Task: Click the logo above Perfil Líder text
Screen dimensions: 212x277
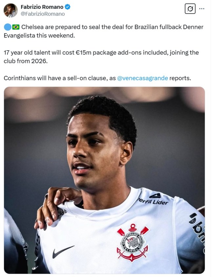Action: point(155,196)
